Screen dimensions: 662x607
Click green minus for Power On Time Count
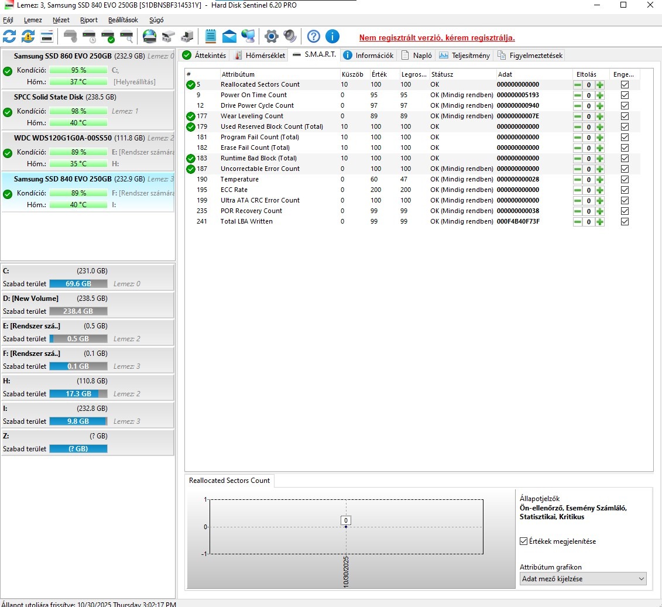(578, 95)
